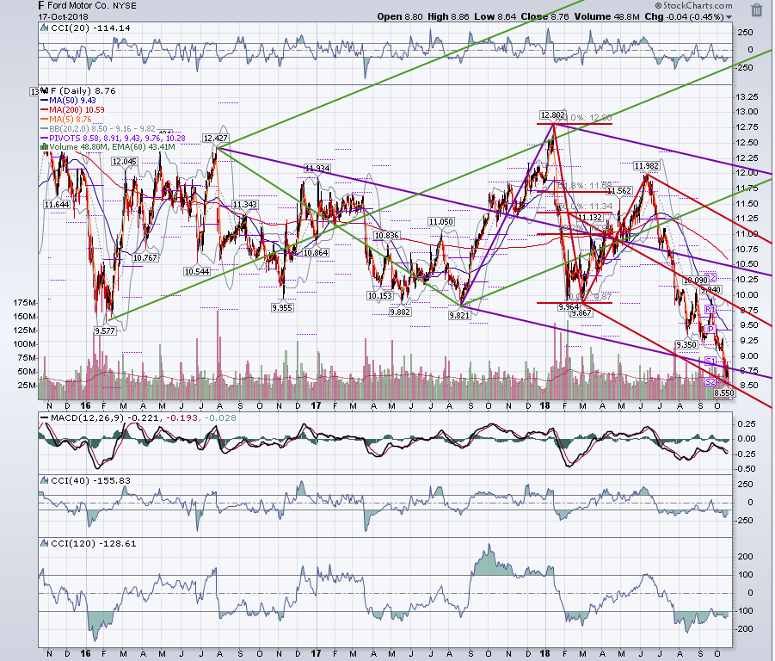Click the MACD(12,26,9) label

point(89,418)
